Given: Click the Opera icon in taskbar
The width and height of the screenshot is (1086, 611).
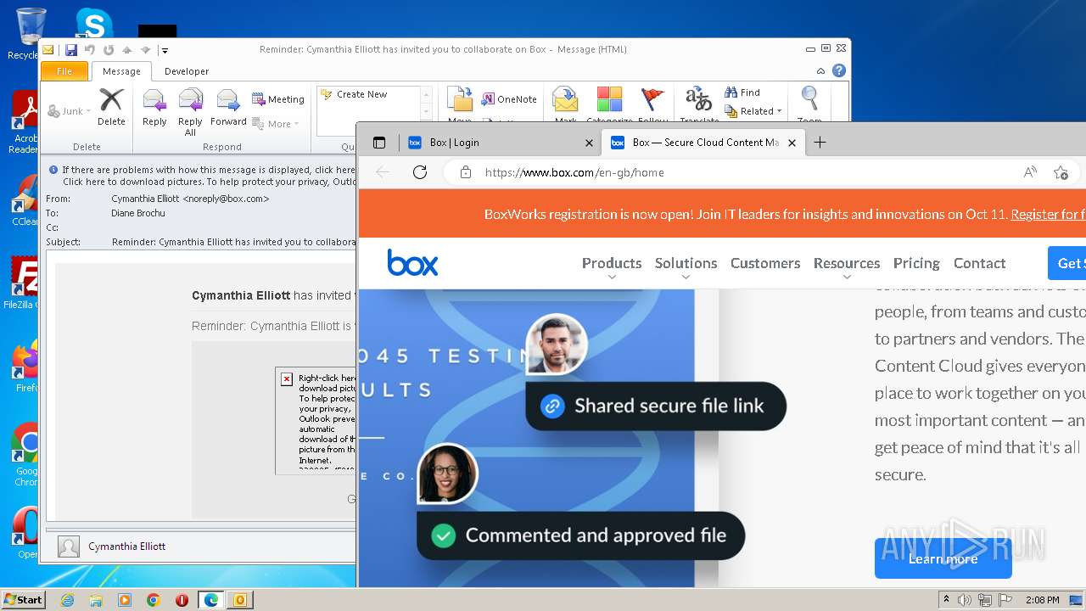Looking at the screenshot, I should tap(182, 600).
